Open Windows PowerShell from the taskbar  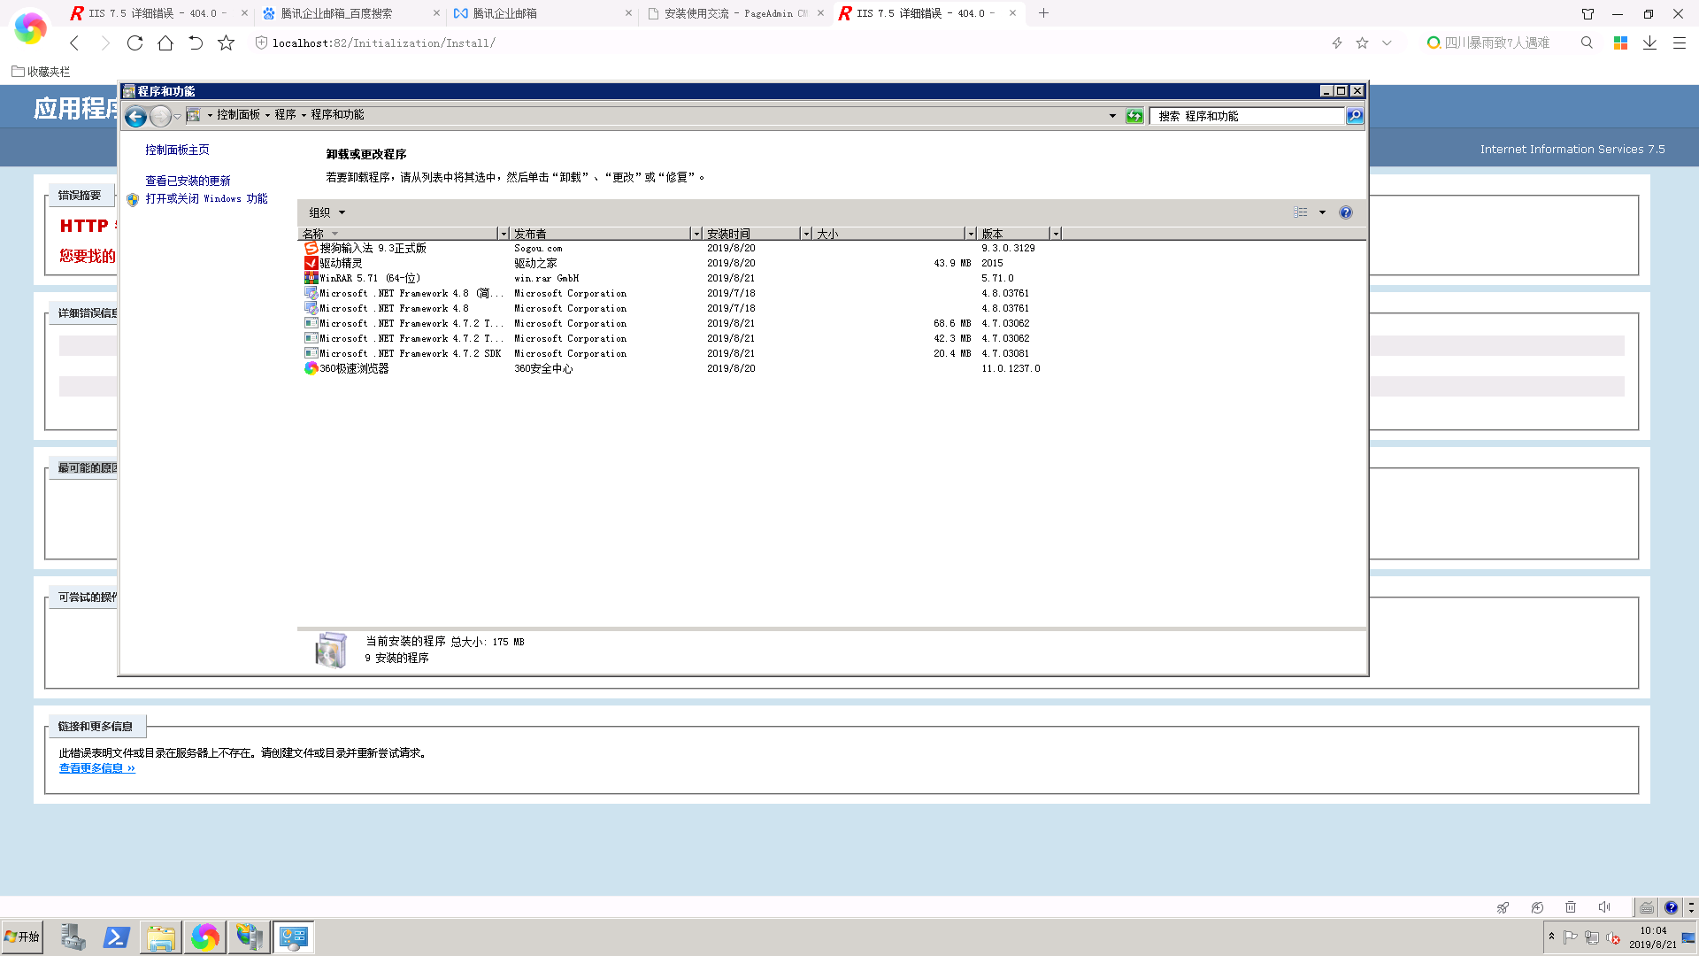(117, 937)
